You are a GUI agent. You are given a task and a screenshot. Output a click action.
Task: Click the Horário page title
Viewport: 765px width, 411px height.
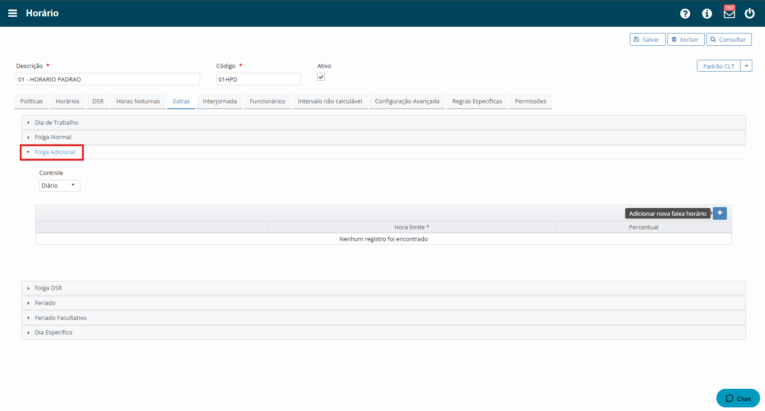(x=42, y=13)
